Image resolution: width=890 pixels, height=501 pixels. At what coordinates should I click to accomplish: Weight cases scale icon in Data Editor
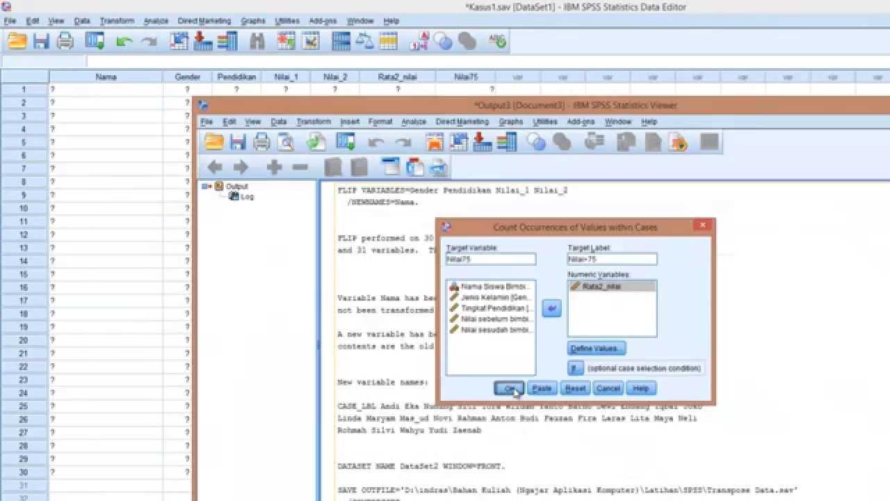click(x=364, y=42)
